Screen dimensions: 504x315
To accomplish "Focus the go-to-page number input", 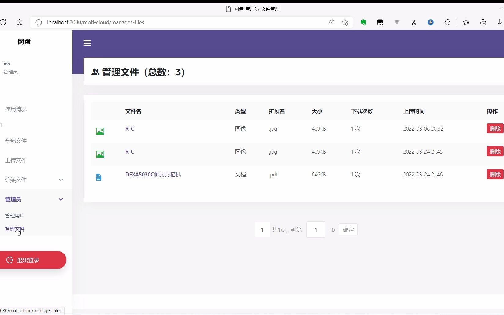I will [x=316, y=230].
